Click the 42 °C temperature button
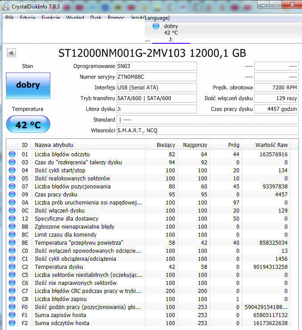 (x=28, y=125)
